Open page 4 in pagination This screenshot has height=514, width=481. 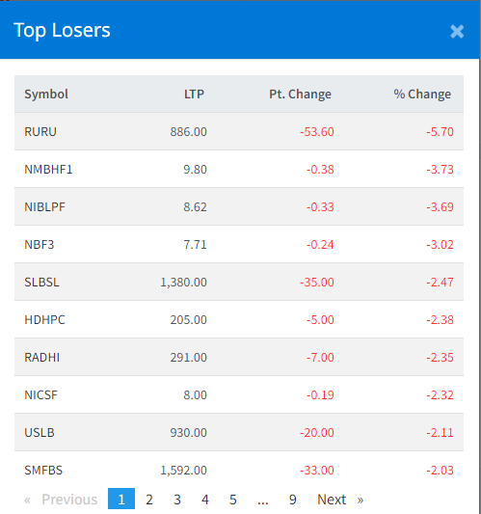tap(204, 500)
